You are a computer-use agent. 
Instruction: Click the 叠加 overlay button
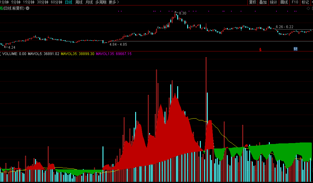pos(263,2)
